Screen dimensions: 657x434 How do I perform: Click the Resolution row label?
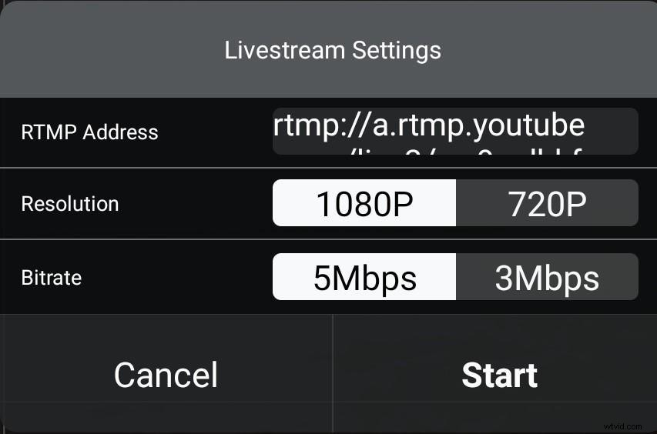click(x=70, y=204)
